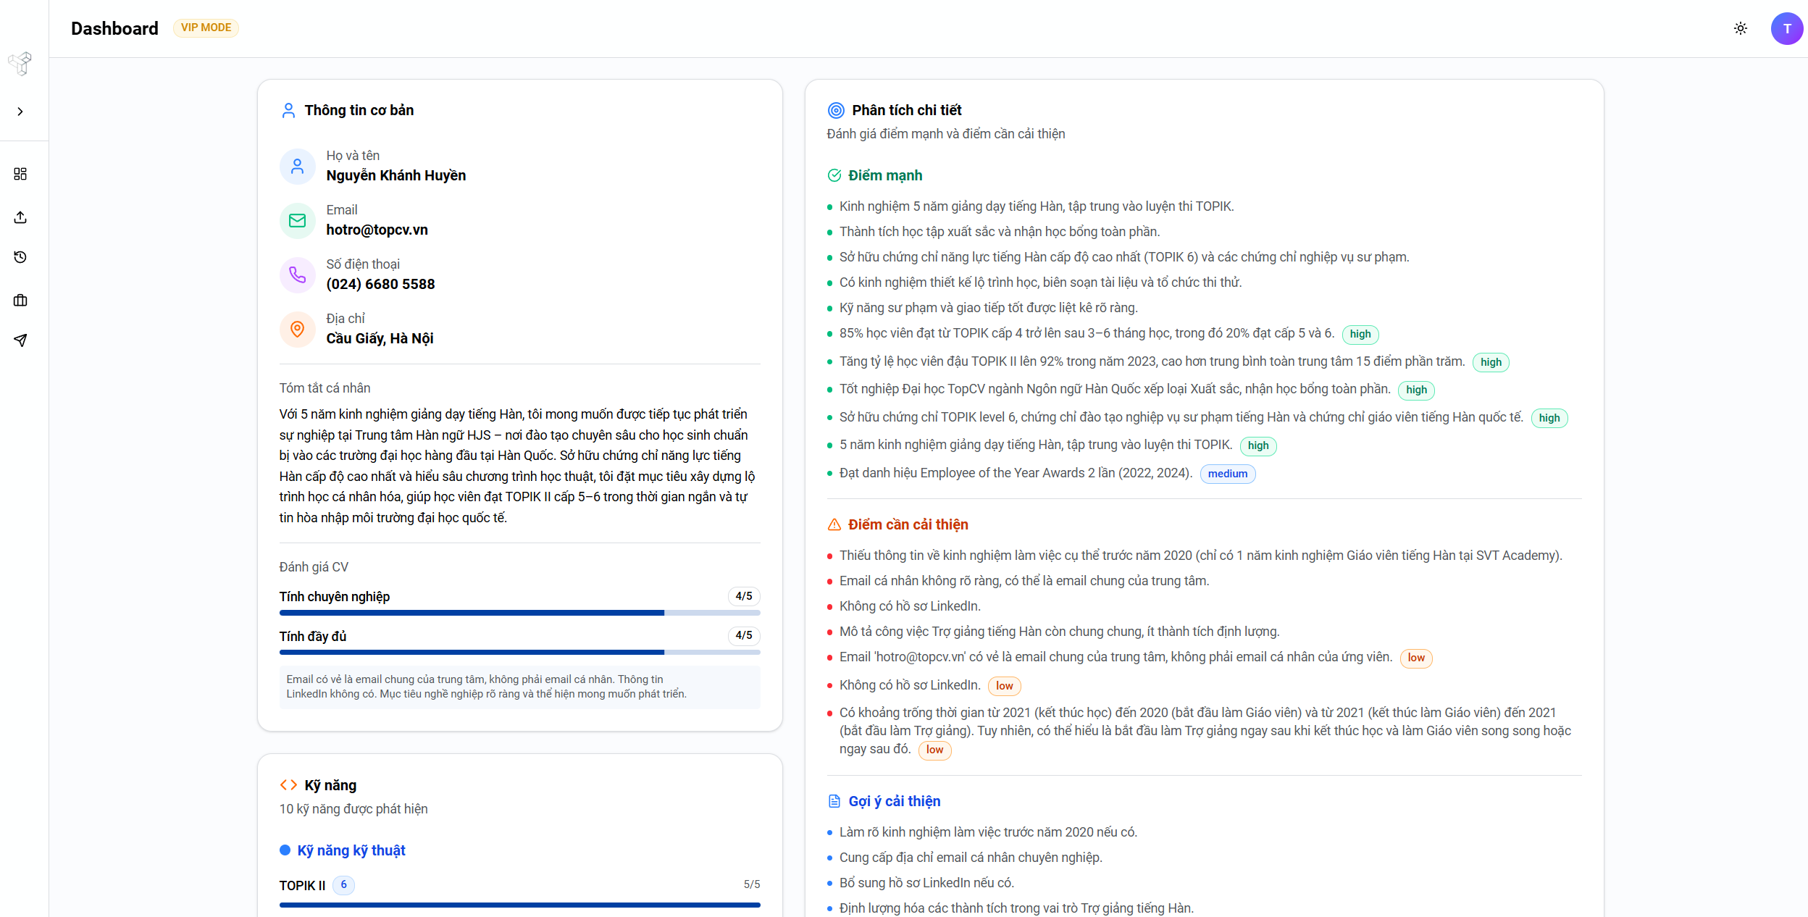Click the paper plane send icon
The image size is (1808, 917).
(x=20, y=340)
